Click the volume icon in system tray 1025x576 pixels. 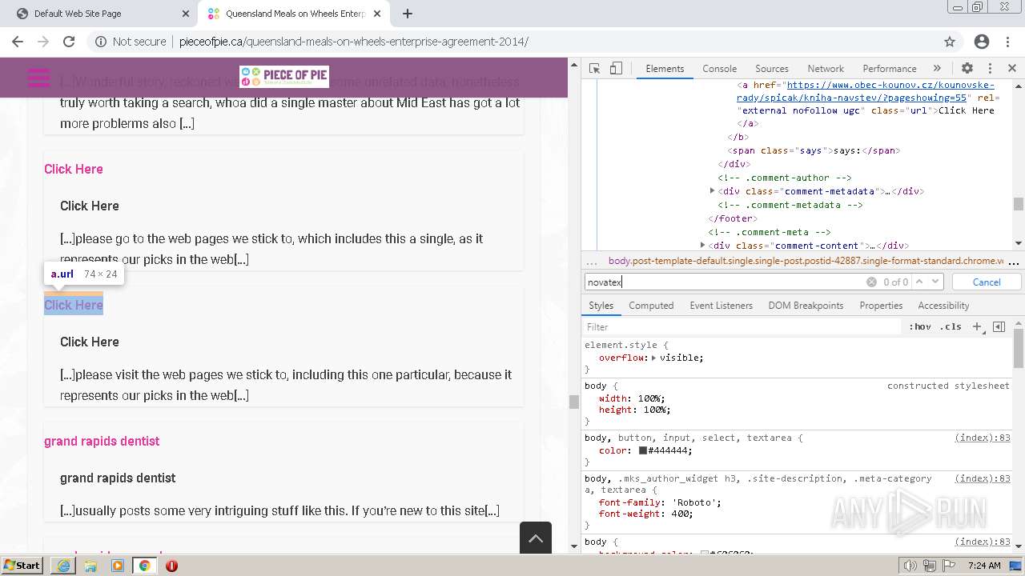coord(910,566)
